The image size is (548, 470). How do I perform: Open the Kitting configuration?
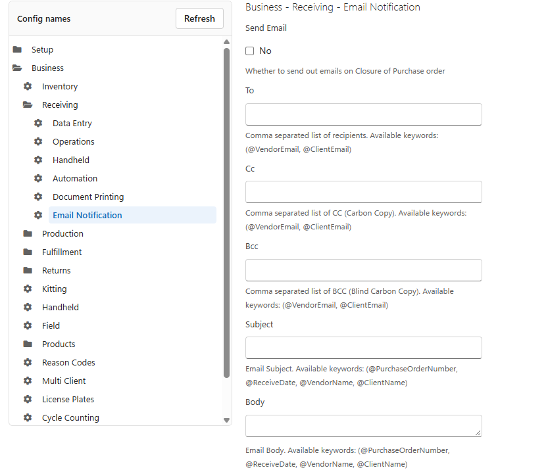(54, 289)
